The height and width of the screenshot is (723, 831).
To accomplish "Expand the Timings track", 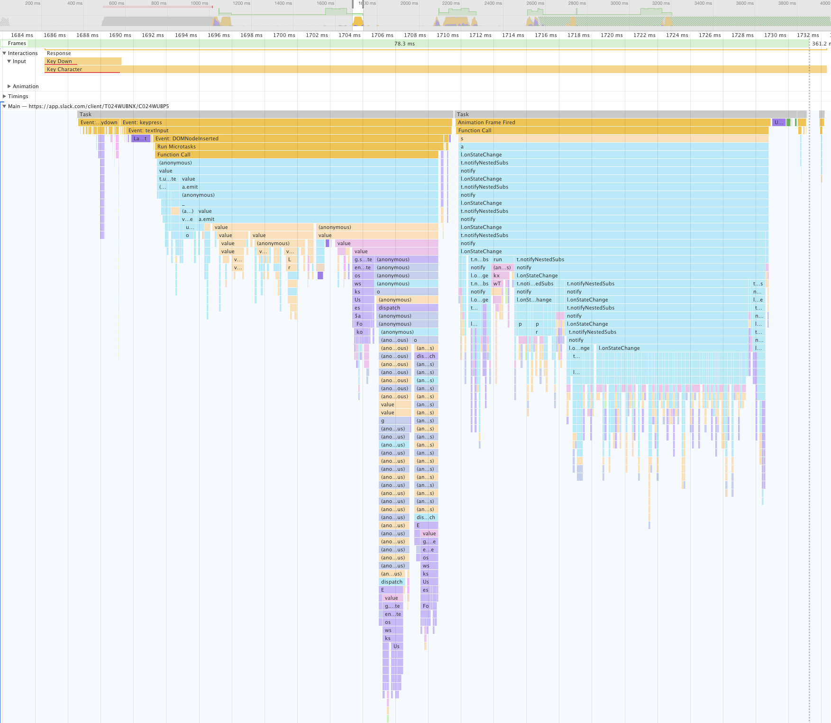I will tap(4, 96).
